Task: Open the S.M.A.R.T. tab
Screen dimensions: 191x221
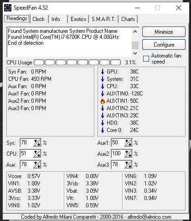Action: (103, 19)
